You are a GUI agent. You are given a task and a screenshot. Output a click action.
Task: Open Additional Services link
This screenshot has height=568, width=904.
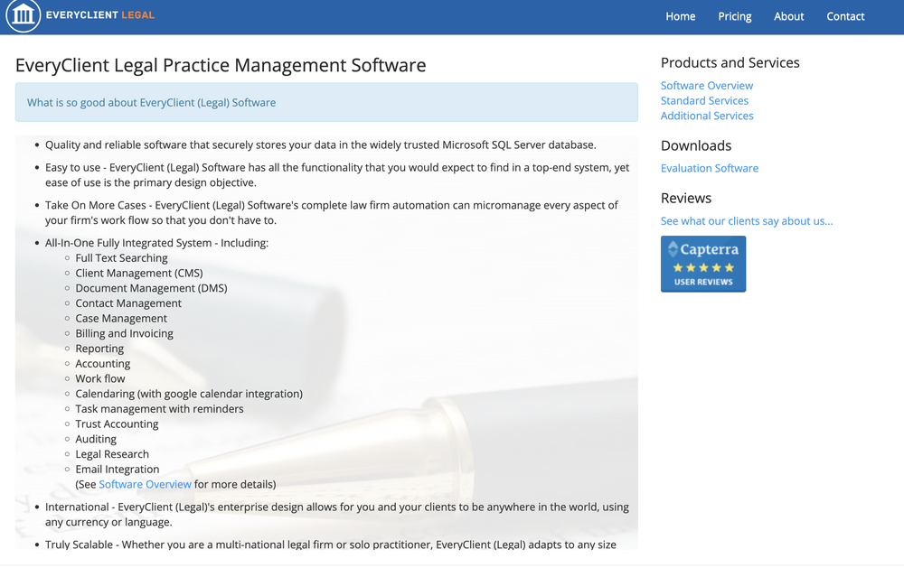[707, 116]
